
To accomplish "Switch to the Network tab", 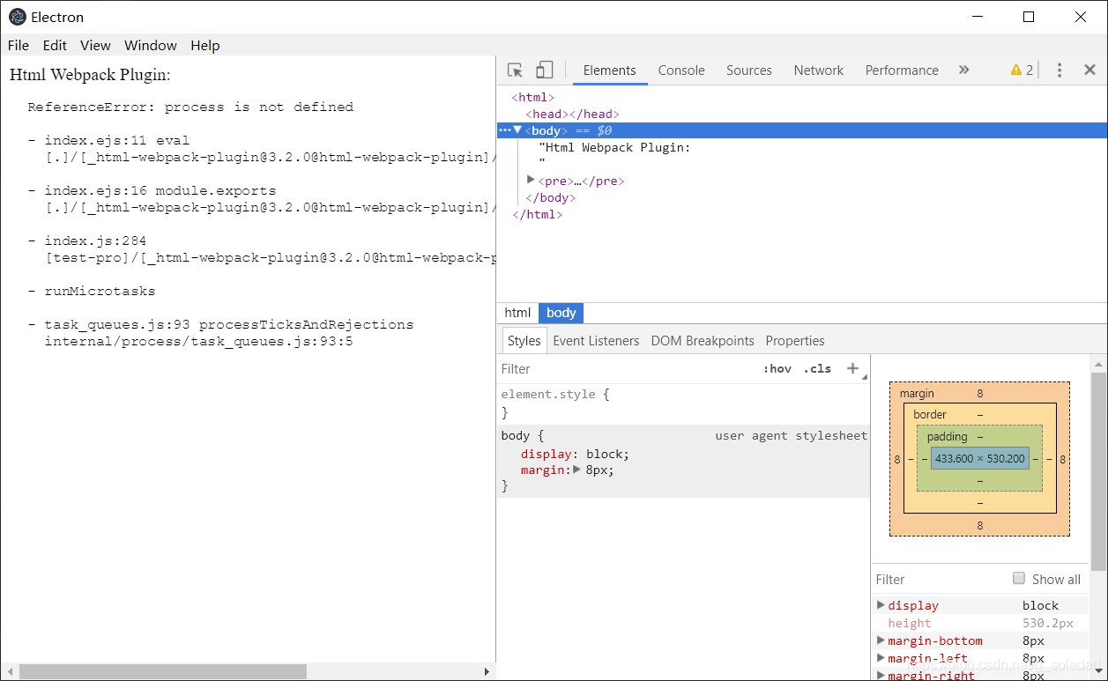I will pos(819,70).
